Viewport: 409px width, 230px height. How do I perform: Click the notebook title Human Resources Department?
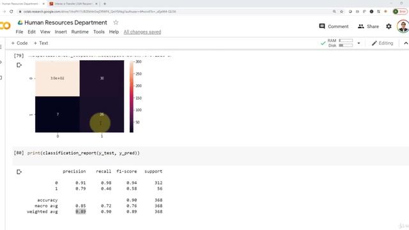pyautogui.click(x=66, y=22)
